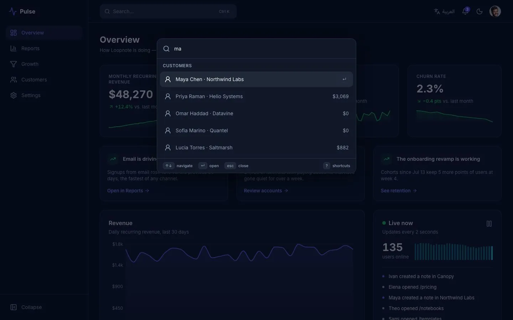Click the person icon beside Lucia Torres

click(168, 148)
